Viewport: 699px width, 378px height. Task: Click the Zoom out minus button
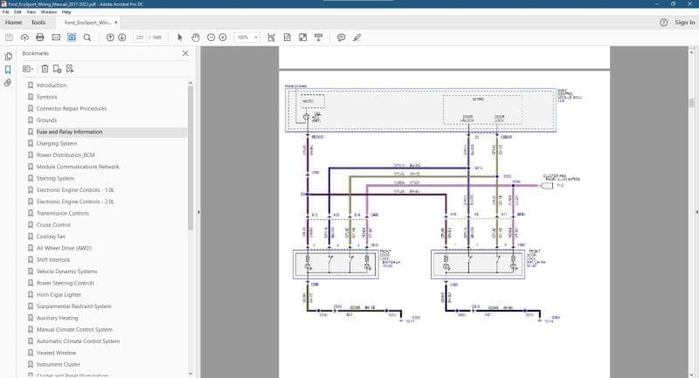coord(210,38)
